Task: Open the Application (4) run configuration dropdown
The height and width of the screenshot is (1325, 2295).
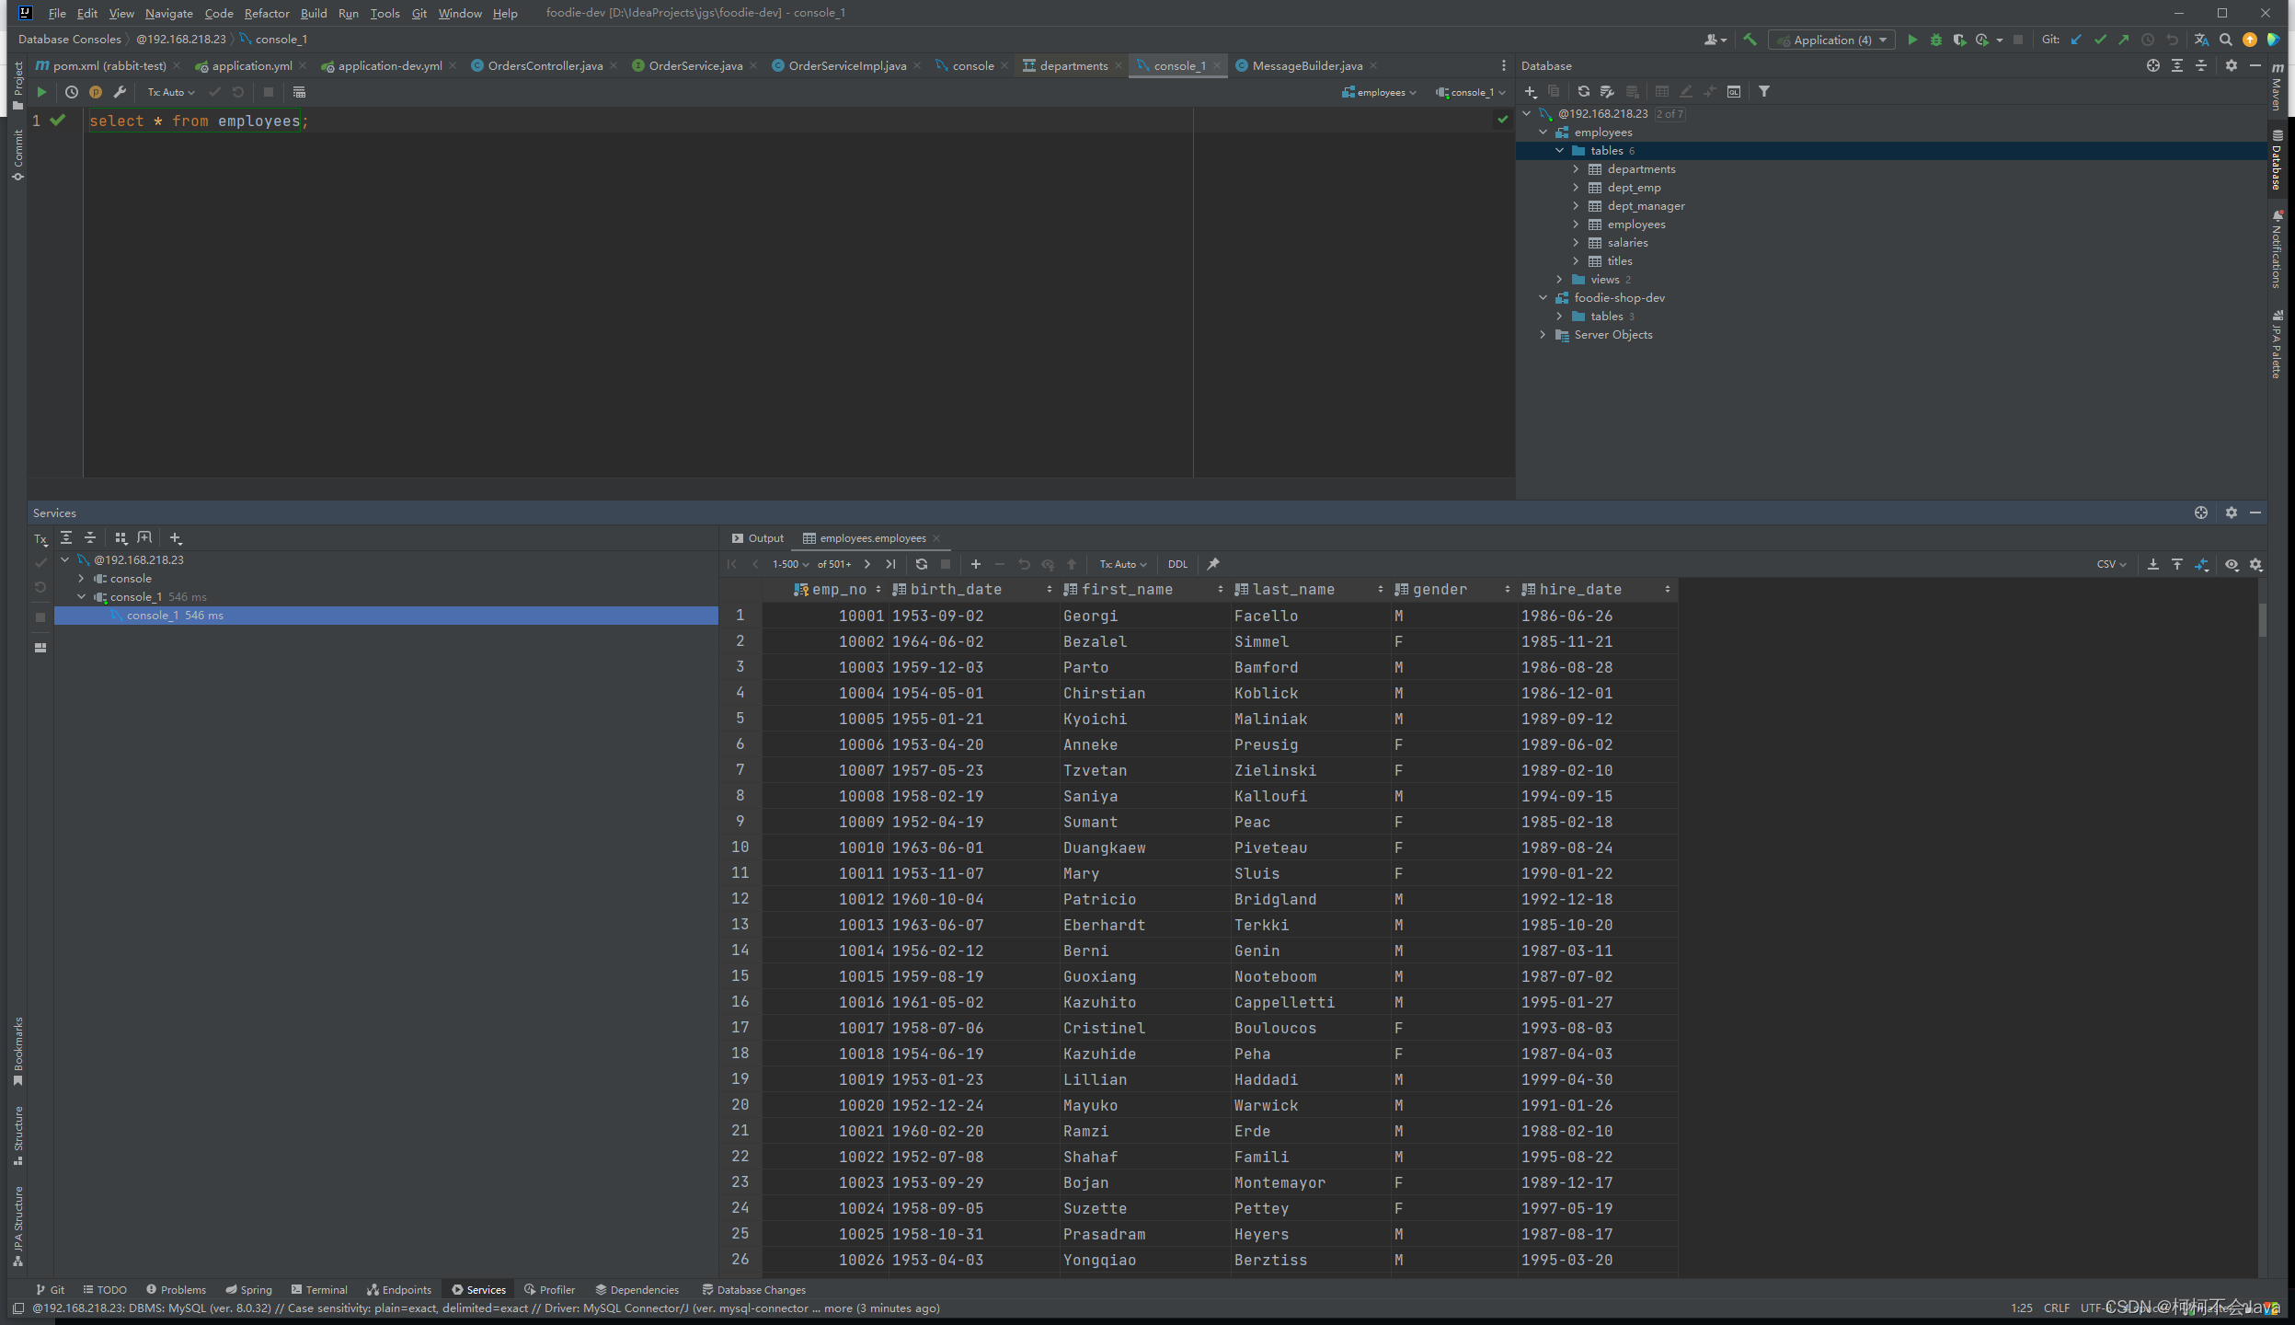Action: (1831, 40)
